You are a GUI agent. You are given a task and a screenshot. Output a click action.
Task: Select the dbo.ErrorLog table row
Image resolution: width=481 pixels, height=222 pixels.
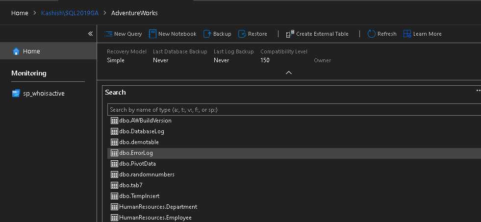click(136, 153)
